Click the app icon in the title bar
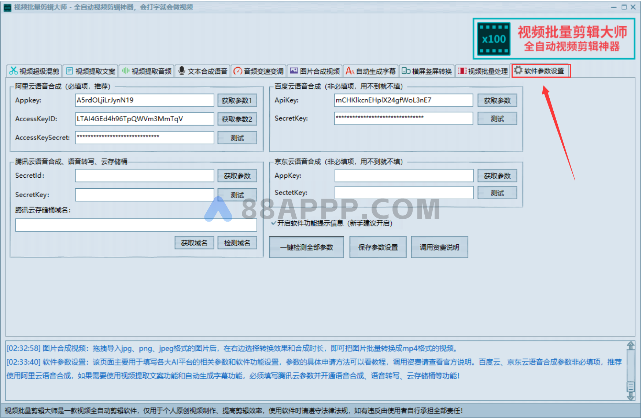 (x=8, y=7)
